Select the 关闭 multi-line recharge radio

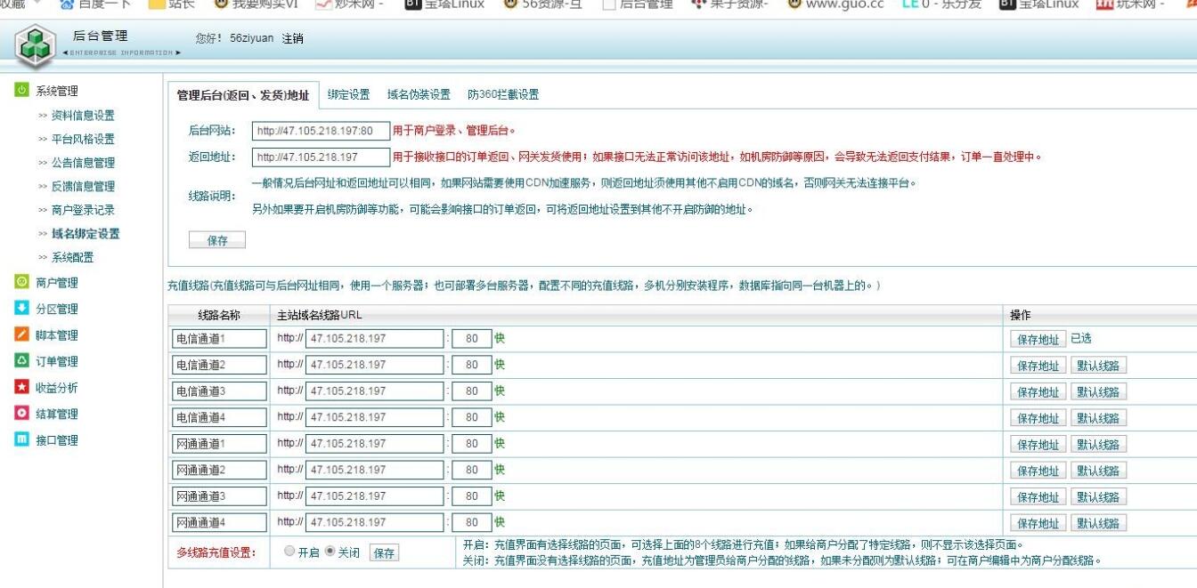coord(330,552)
